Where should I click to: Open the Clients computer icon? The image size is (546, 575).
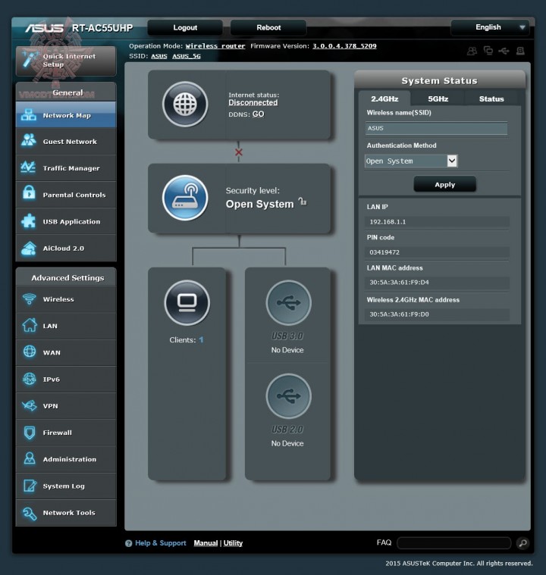pyautogui.click(x=187, y=303)
